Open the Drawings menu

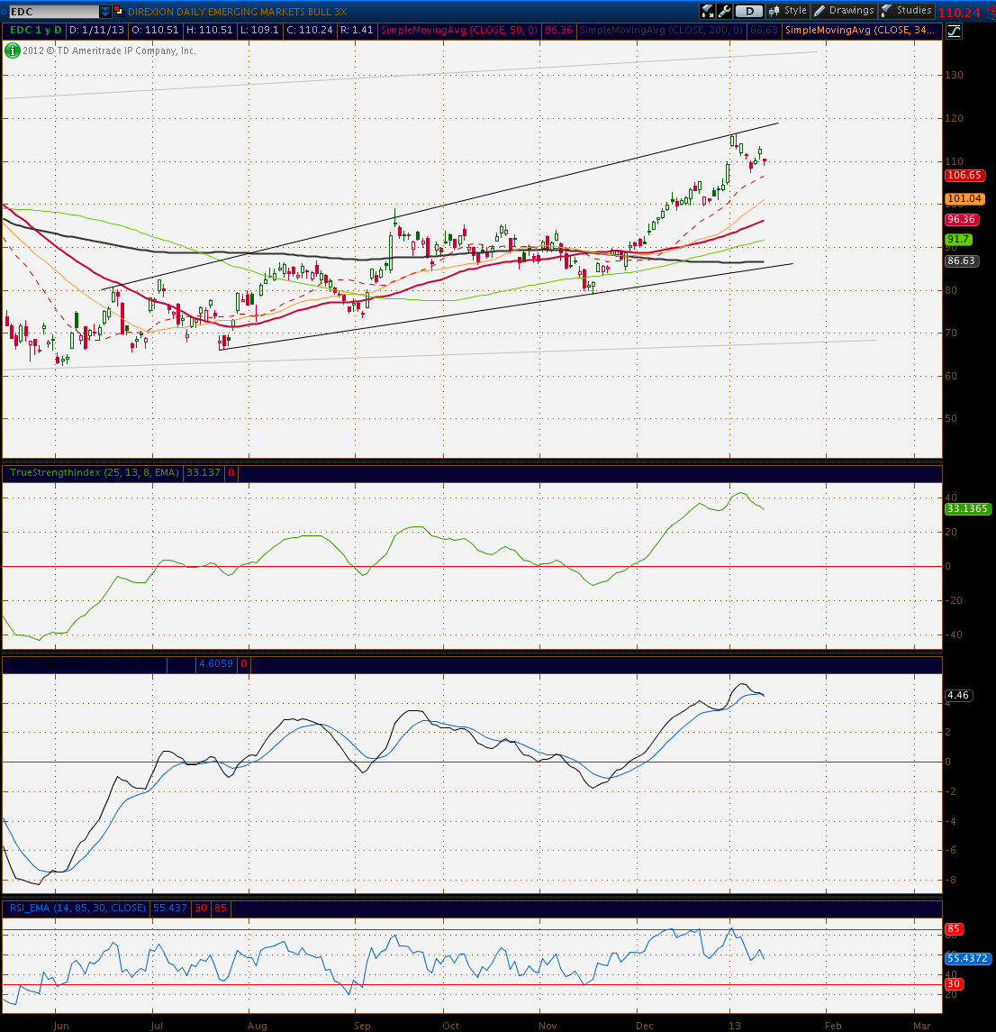tap(844, 11)
